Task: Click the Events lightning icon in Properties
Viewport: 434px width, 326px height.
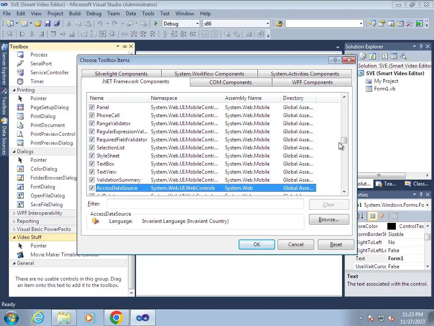Action: [382, 216]
